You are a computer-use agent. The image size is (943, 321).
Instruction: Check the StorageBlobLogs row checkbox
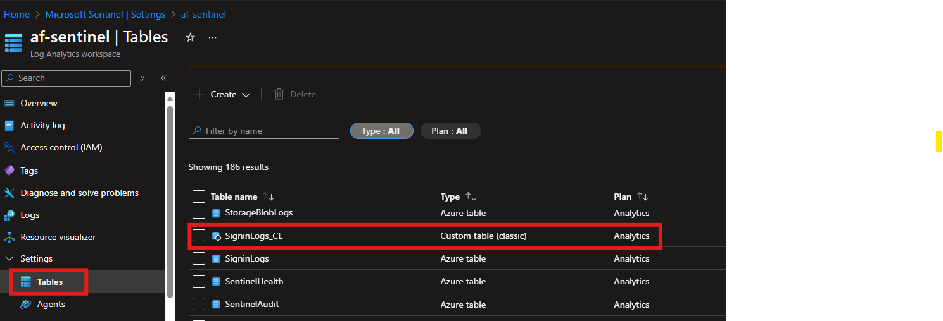click(199, 213)
